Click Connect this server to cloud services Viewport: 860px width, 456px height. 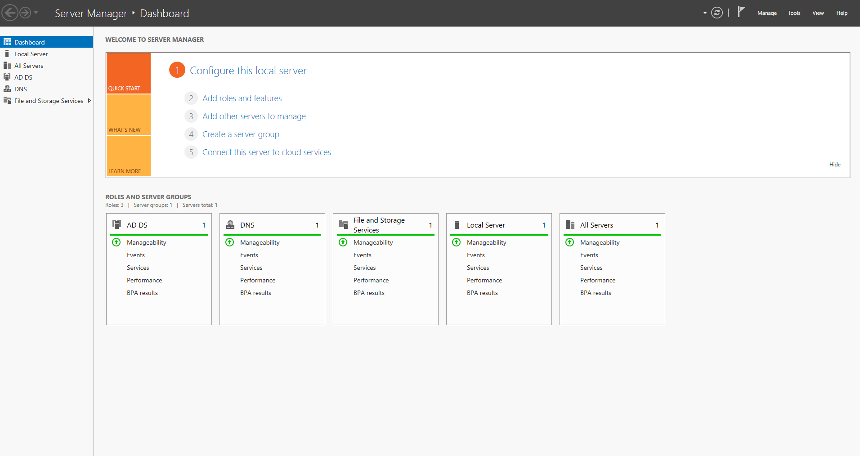267,152
